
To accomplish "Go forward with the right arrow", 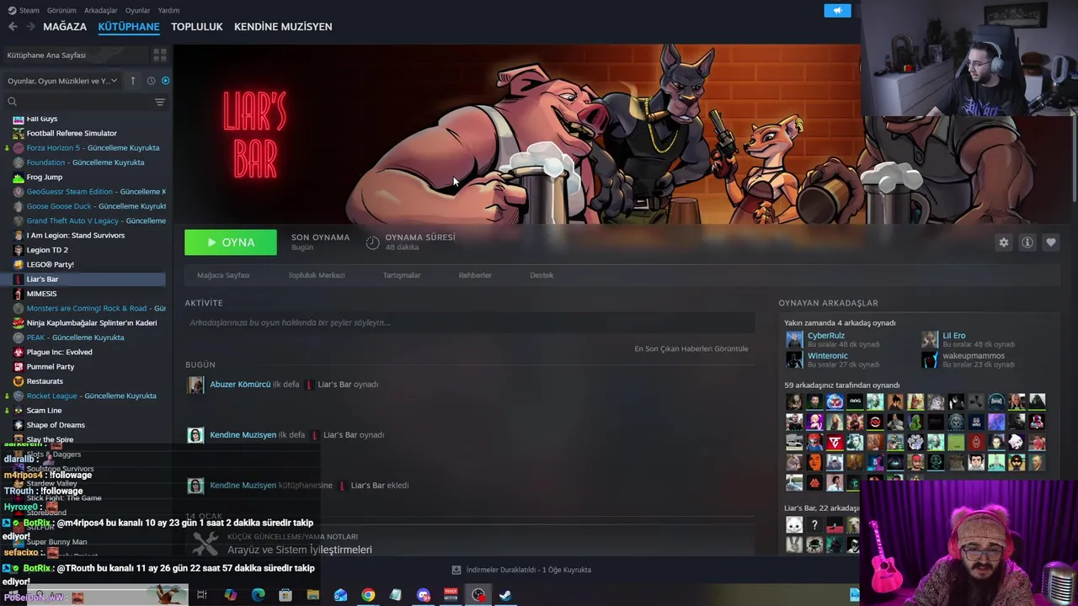I will [x=30, y=27].
